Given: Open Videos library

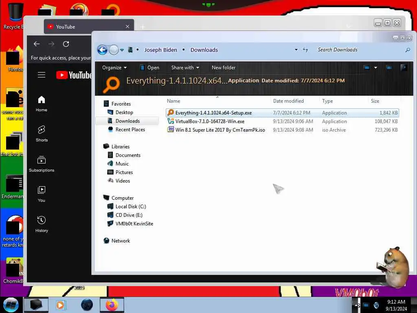Looking at the screenshot, I should (x=123, y=181).
